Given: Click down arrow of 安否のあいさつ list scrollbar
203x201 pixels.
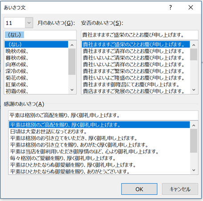Looking at the screenshot, I should (194, 90).
